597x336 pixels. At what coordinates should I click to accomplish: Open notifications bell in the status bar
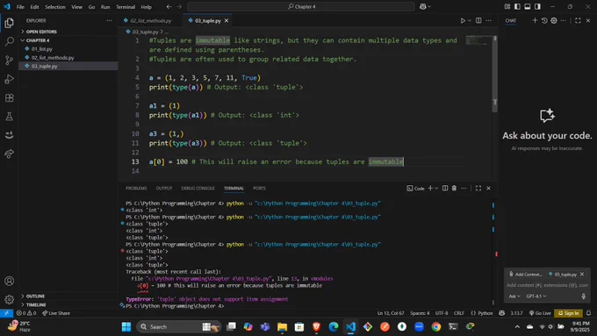[x=588, y=313]
